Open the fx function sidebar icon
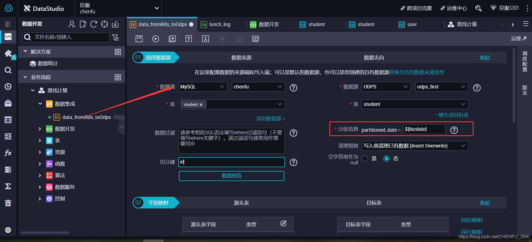532x242 pixels. click(x=8, y=153)
